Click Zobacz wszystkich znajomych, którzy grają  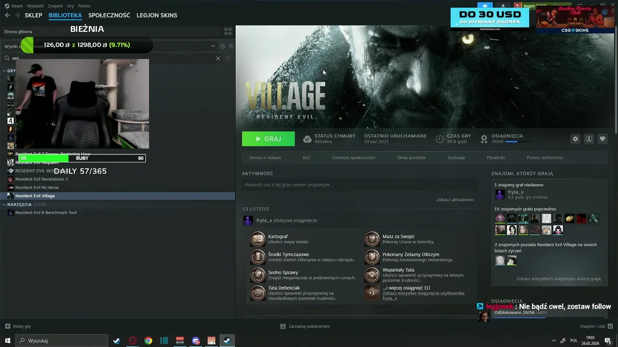(x=559, y=279)
